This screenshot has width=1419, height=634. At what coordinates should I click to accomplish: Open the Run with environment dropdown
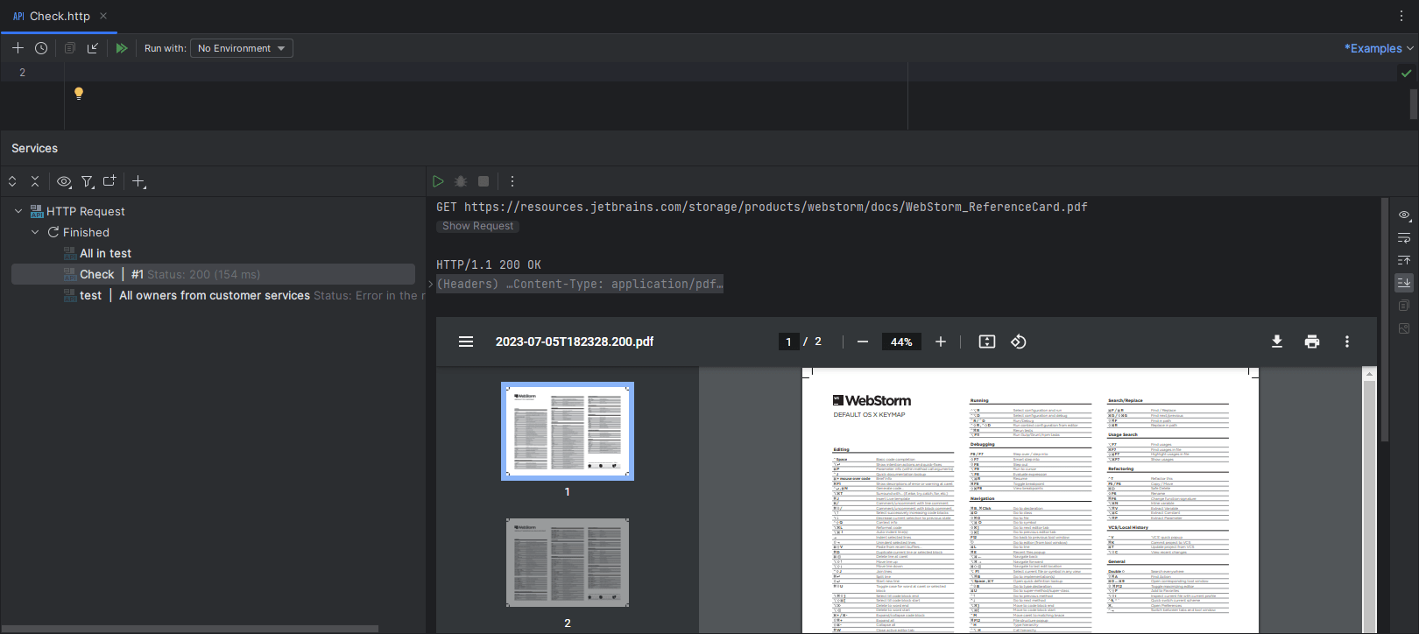241,48
